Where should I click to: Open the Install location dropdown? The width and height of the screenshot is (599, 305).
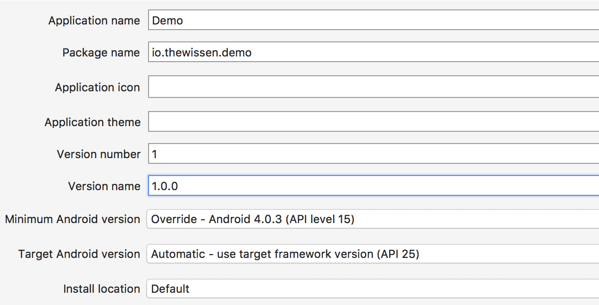pos(330,289)
